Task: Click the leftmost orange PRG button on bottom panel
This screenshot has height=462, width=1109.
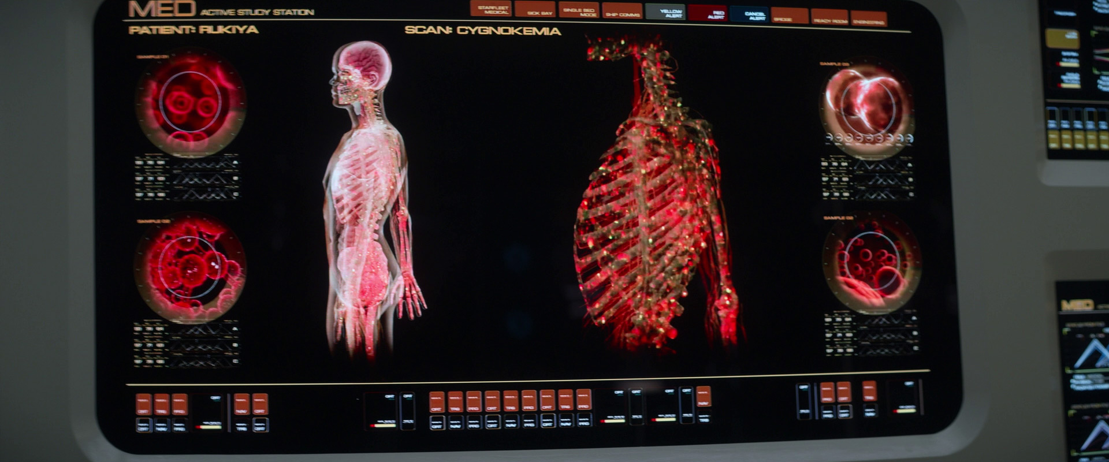Action: point(180,404)
